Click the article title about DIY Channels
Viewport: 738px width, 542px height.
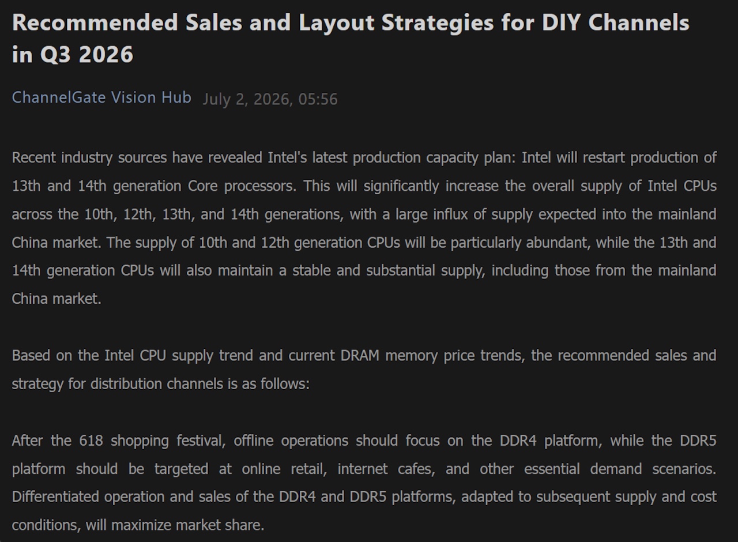351,39
